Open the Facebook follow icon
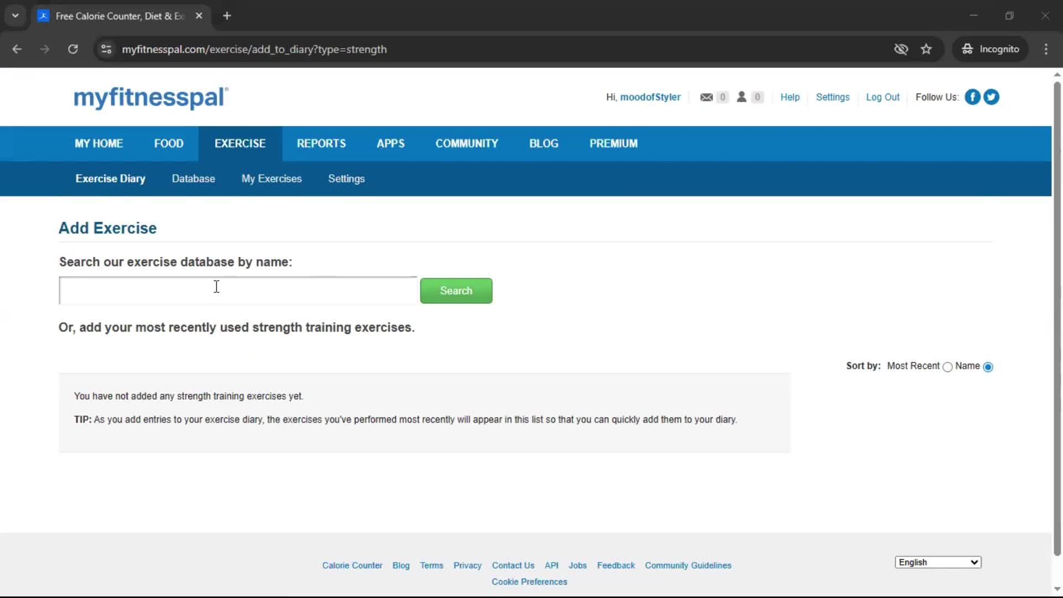 point(972,97)
